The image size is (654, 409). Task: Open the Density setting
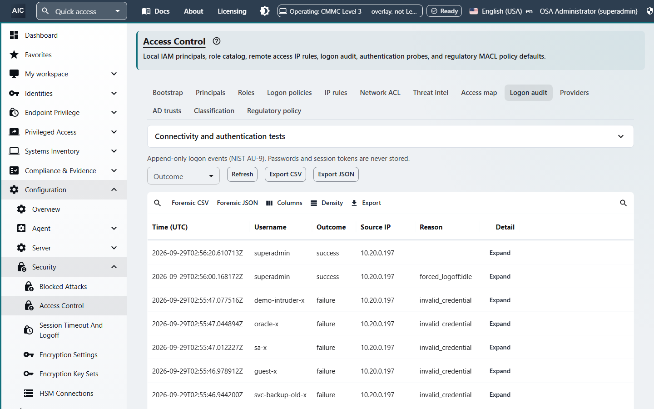pos(327,203)
